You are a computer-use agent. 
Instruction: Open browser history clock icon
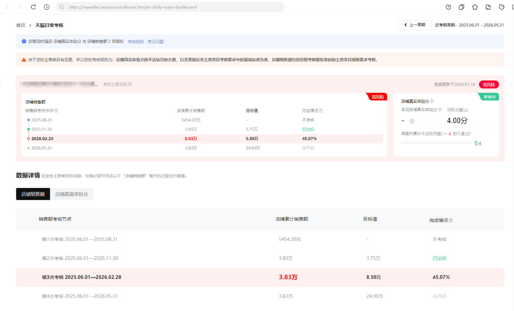[x=46, y=7]
